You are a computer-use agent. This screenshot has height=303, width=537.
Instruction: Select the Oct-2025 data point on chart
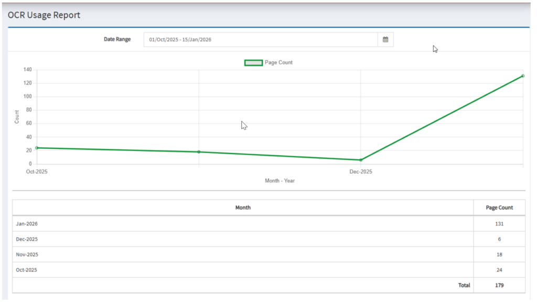(37, 148)
